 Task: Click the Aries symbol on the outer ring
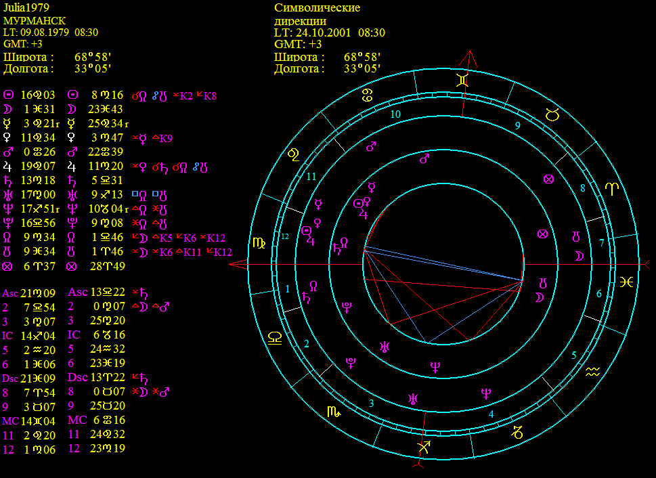click(611, 188)
